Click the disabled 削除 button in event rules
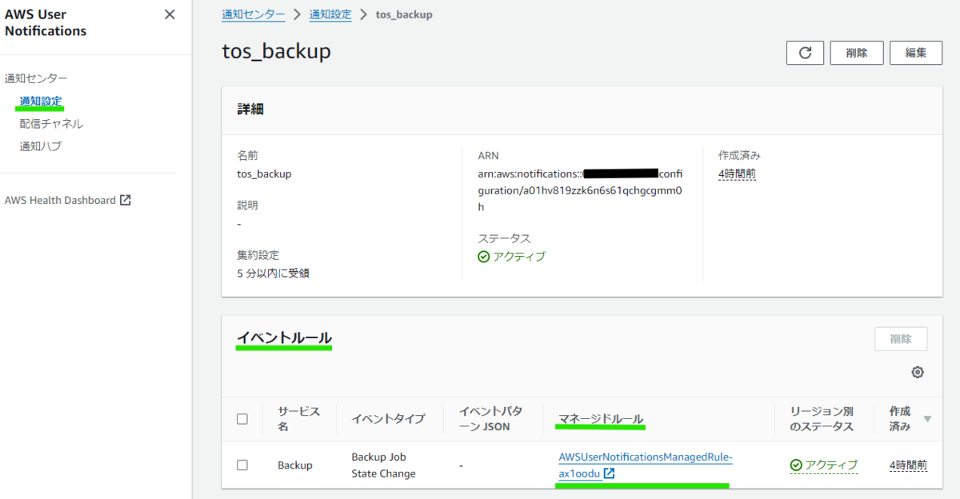Image resolution: width=960 pixels, height=499 pixels. (x=901, y=339)
